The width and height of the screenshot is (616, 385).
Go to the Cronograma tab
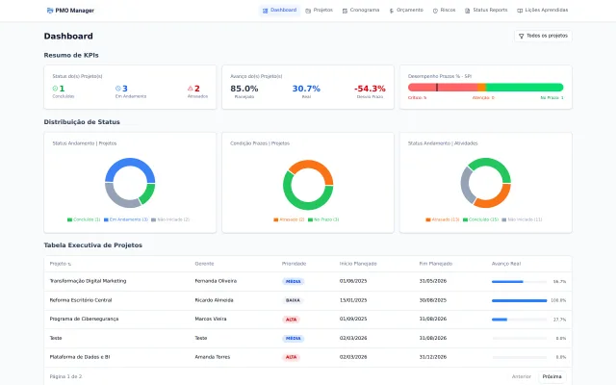click(361, 11)
